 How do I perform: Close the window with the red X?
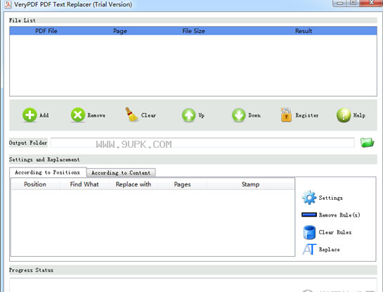click(x=371, y=3)
